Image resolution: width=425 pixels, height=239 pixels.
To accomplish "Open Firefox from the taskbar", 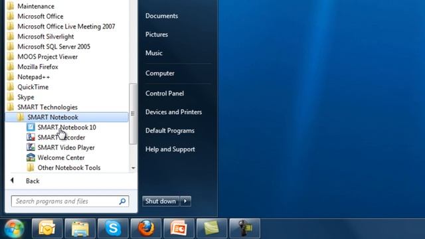I will 146,228.
